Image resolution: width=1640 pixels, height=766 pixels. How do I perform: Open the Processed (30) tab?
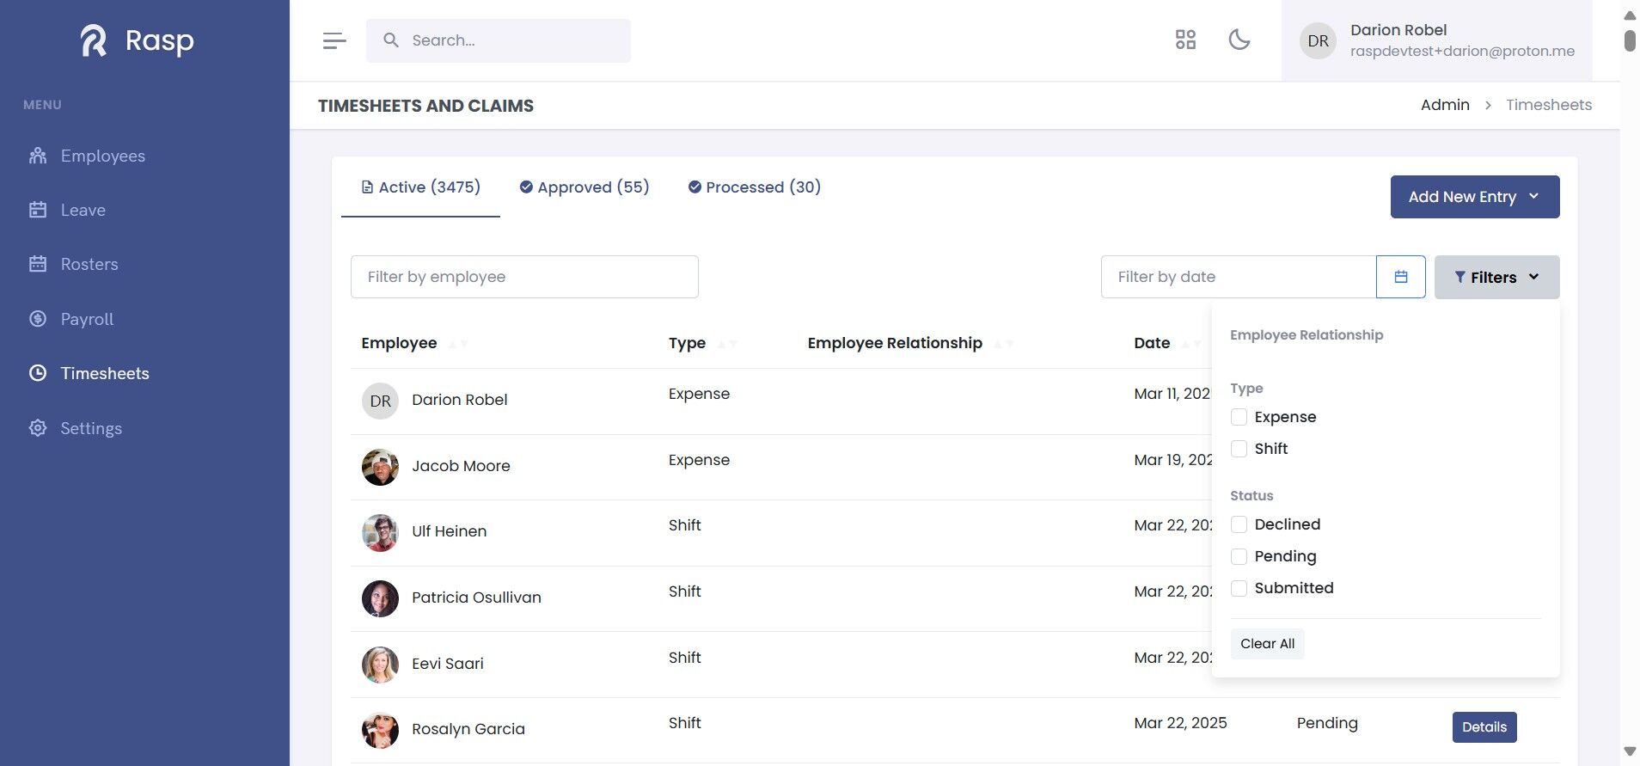point(755,187)
